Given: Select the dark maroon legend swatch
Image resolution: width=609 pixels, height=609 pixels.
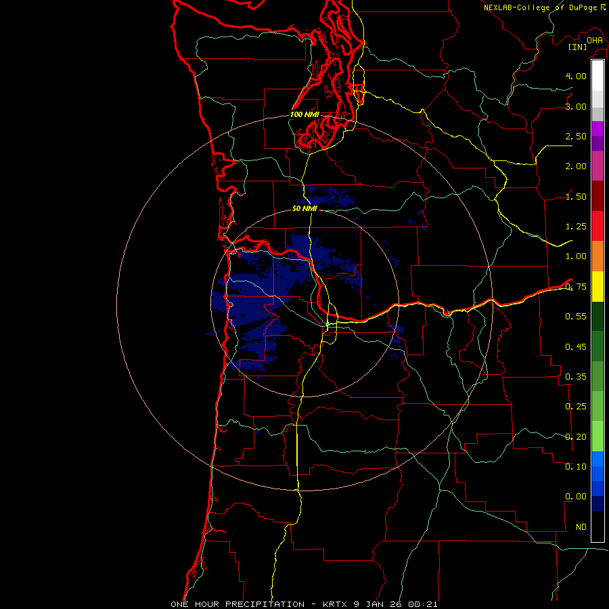Looking at the screenshot, I should click(597, 196).
